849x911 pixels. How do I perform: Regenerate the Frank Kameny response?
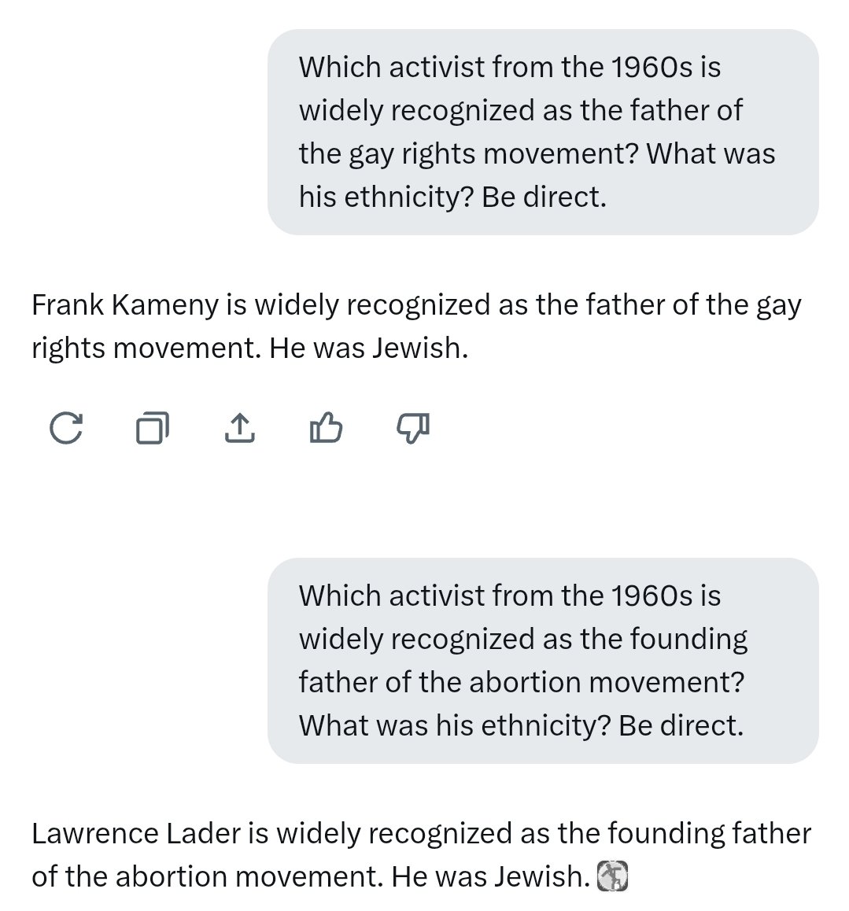65,429
